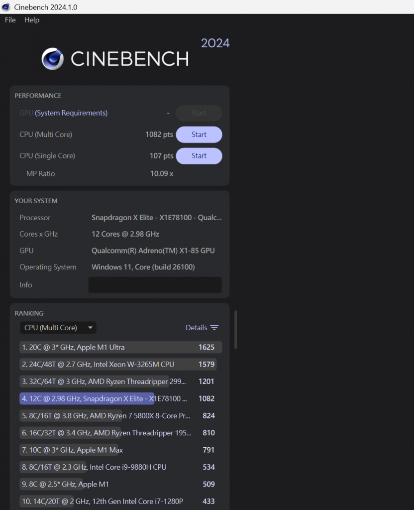
Task: Select the Intel Core i9-9880H row
Action: [x=120, y=467]
